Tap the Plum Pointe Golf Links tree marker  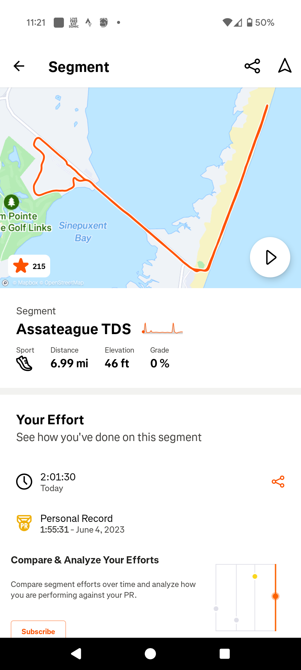pyautogui.click(x=11, y=202)
